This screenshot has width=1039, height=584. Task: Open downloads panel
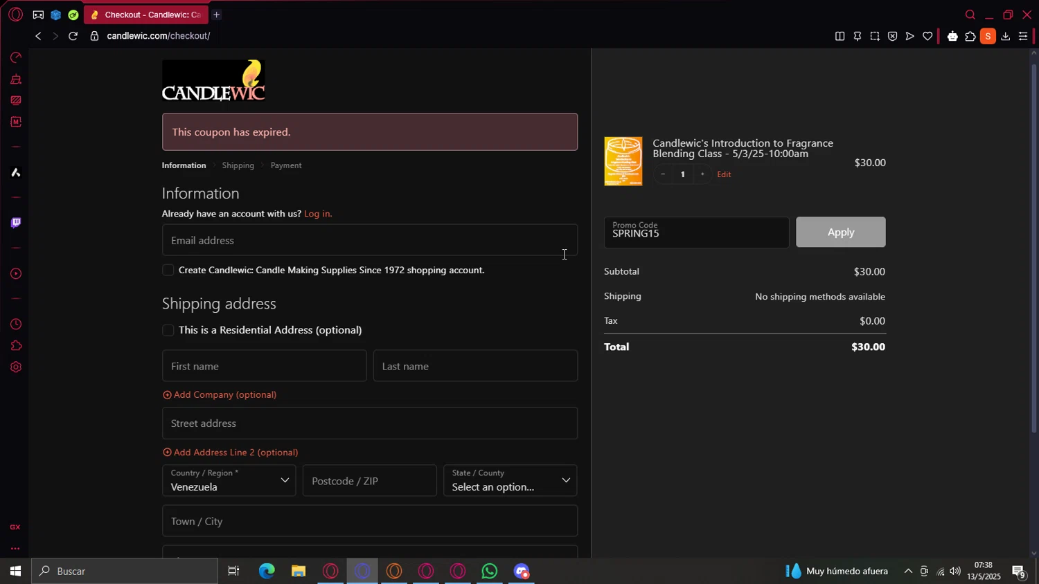click(1005, 36)
